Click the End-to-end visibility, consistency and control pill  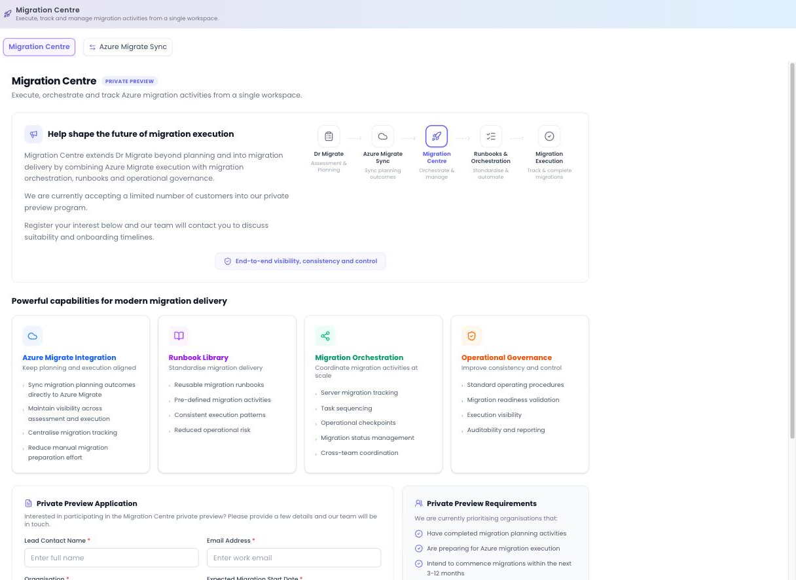click(x=300, y=261)
